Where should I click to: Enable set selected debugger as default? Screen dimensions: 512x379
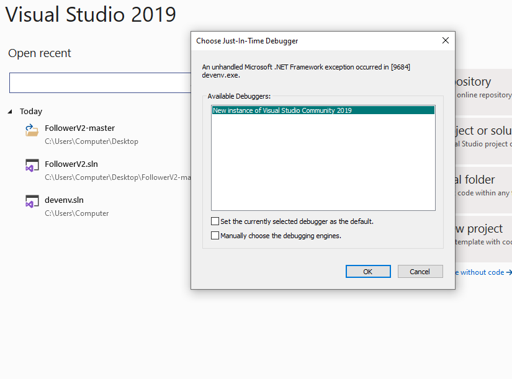pyautogui.click(x=215, y=221)
